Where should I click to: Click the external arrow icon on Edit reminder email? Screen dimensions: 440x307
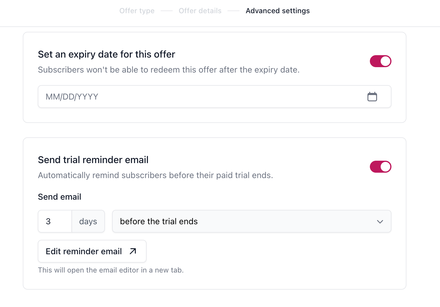133,251
